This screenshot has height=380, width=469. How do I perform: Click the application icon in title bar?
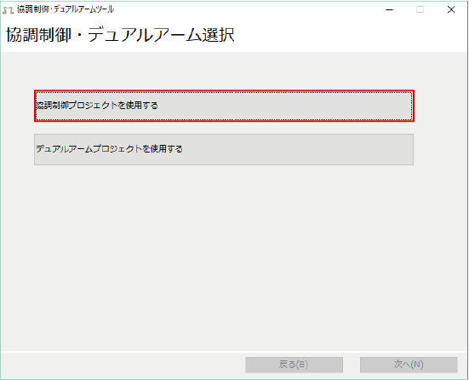pos(8,10)
